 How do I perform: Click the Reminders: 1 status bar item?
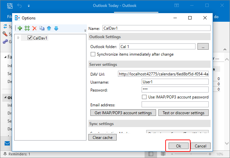pyautogui.click(x=17, y=154)
